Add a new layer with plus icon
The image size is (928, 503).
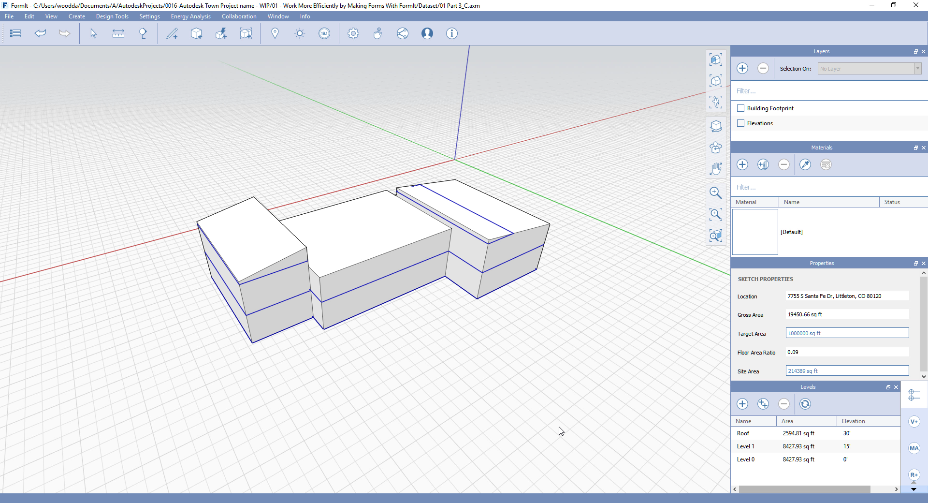[x=742, y=68]
